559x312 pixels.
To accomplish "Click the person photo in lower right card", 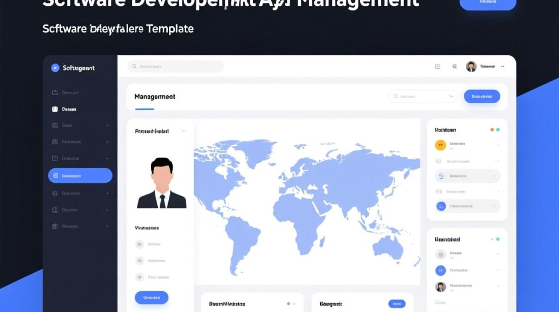I will pyautogui.click(x=440, y=287).
